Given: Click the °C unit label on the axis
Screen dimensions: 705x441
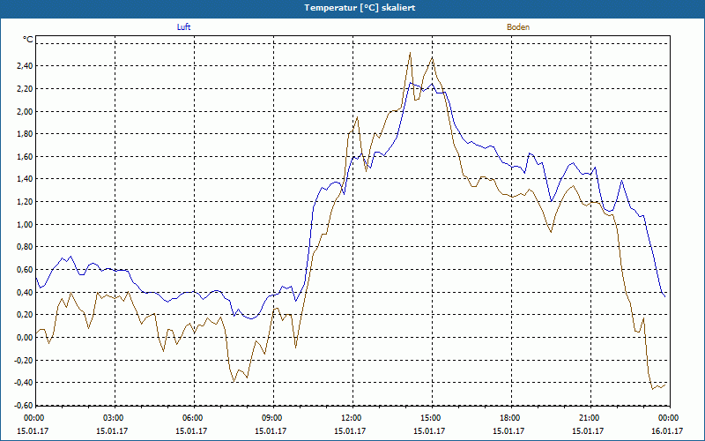Looking at the screenshot, I should pyautogui.click(x=28, y=40).
